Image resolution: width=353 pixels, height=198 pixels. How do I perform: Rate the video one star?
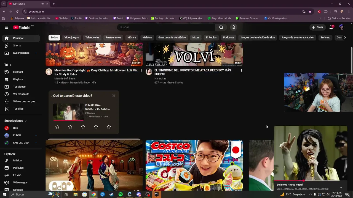57,127
